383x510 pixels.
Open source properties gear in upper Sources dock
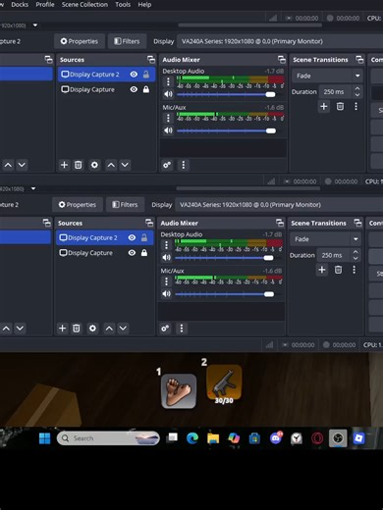point(94,165)
